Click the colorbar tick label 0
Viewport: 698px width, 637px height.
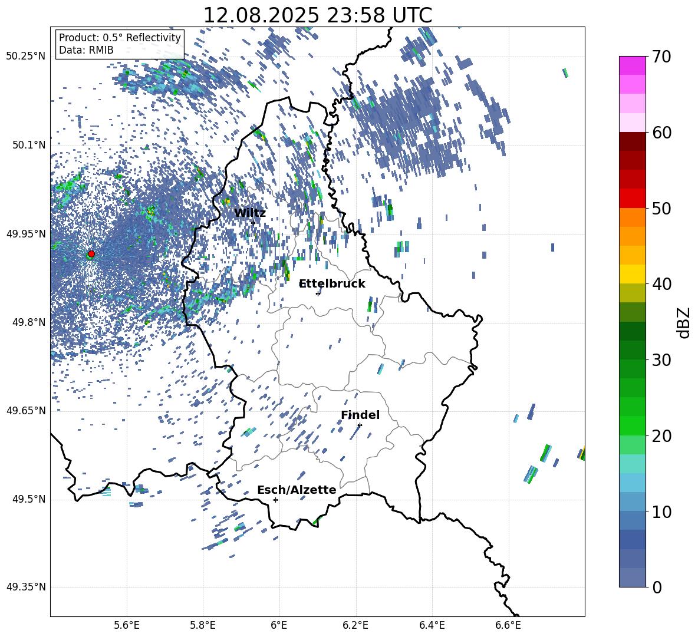[657, 587]
